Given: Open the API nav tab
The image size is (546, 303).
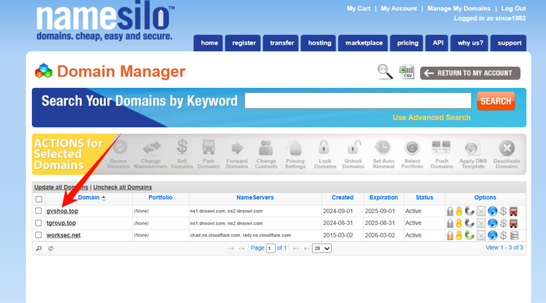Looking at the screenshot, I should (x=437, y=43).
